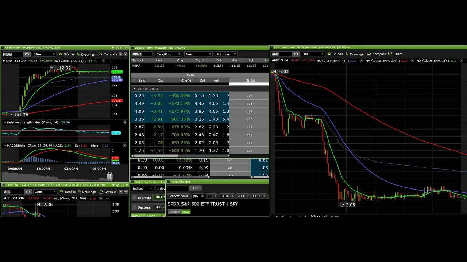
Task: Open Compare in the APE chart
Action: [109, 192]
